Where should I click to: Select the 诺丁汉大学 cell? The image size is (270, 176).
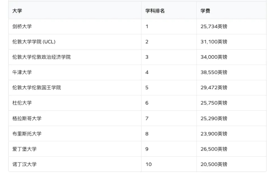pos(25,164)
